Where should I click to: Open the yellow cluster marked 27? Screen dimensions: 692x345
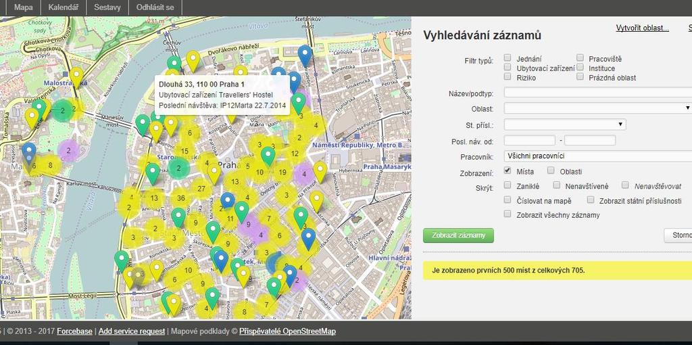tap(201, 189)
